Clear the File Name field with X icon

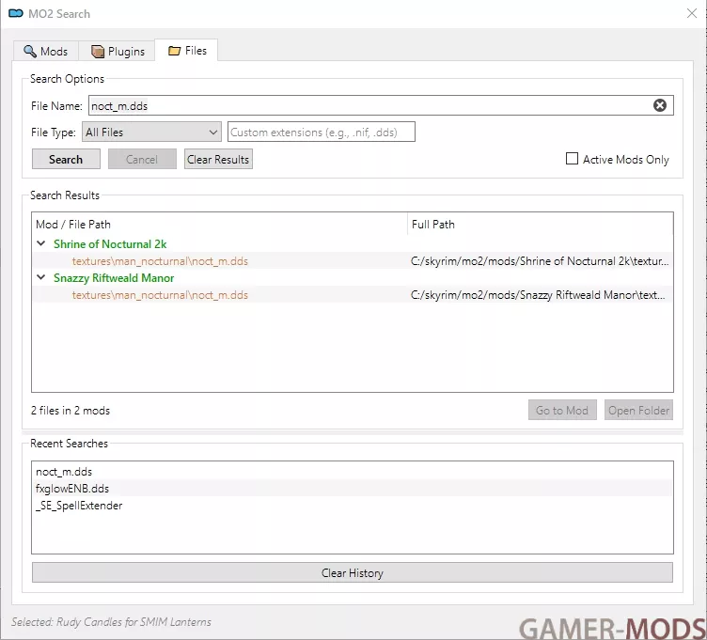[x=660, y=105]
